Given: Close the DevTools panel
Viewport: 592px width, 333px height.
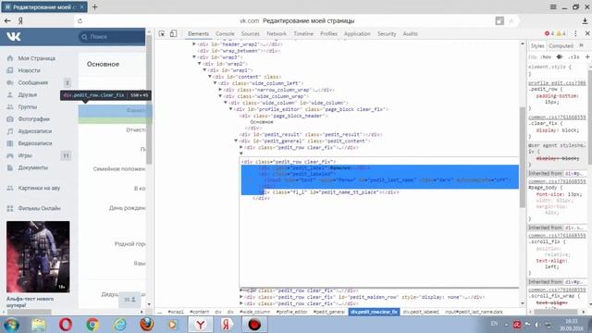Looking at the screenshot, I should pyautogui.click(x=587, y=33).
